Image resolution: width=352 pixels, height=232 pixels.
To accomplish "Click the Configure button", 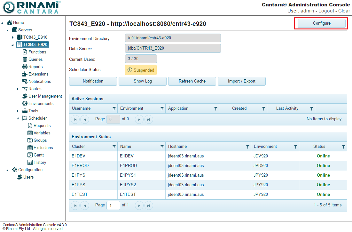I will [x=321, y=23].
